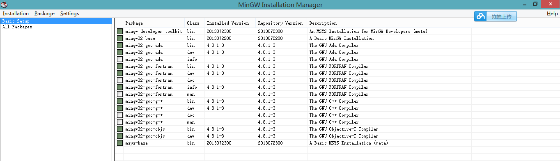Click the 'info' class of mingw32-gcc-ada
The height and width of the screenshot is (161, 560).
pos(192,59)
